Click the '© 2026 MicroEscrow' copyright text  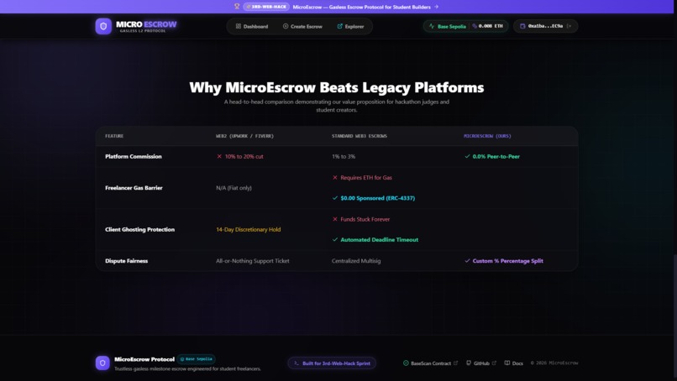tap(554, 363)
